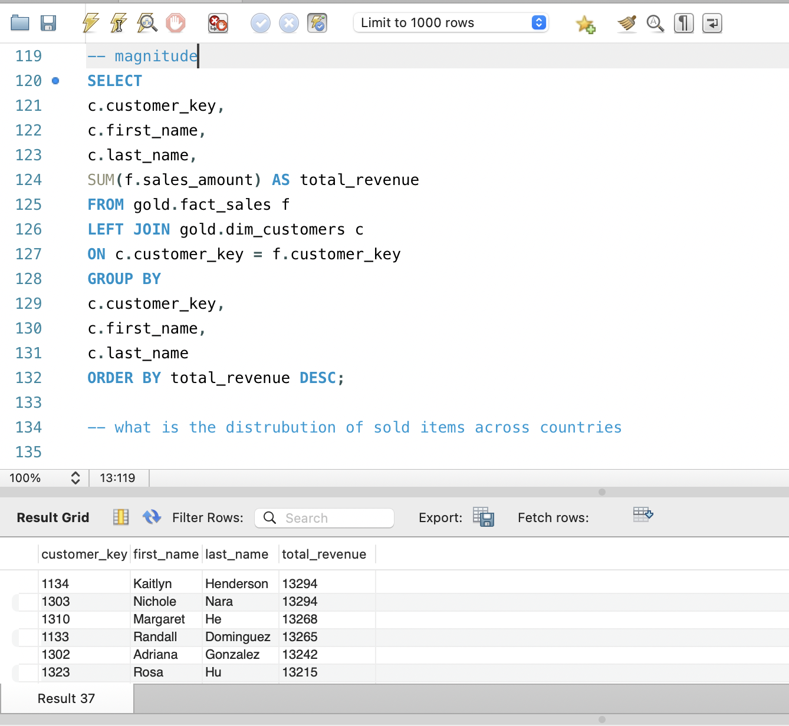The width and height of the screenshot is (789, 726).
Task: Commit the transaction with the checkmark icon
Action: 260,24
